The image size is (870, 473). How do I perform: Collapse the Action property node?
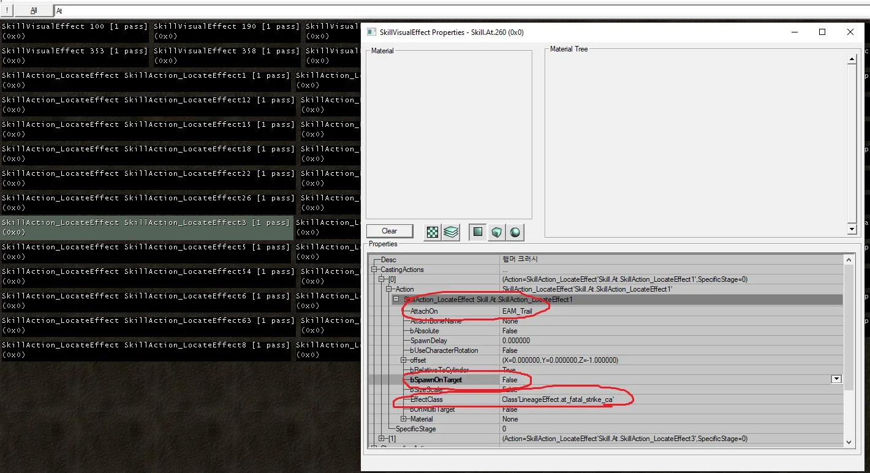coord(389,289)
